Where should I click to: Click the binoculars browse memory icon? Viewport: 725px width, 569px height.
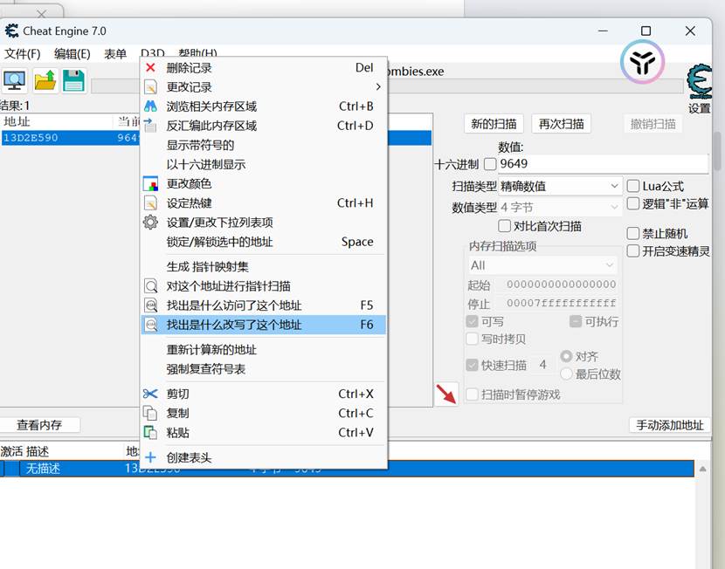[x=150, y=106]
